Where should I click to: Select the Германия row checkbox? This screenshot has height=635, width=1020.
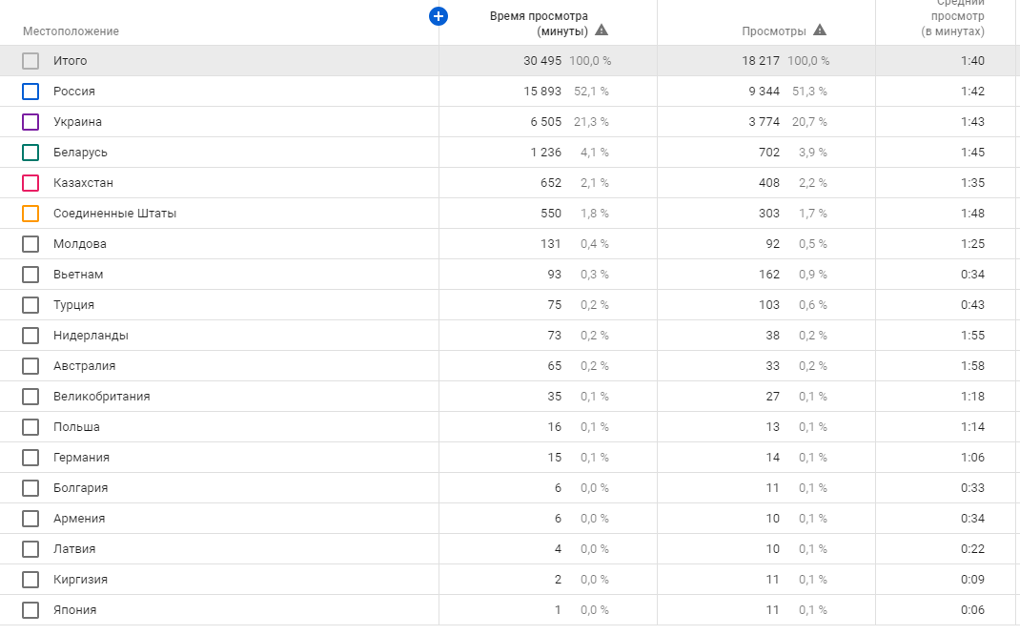point(31,458)
